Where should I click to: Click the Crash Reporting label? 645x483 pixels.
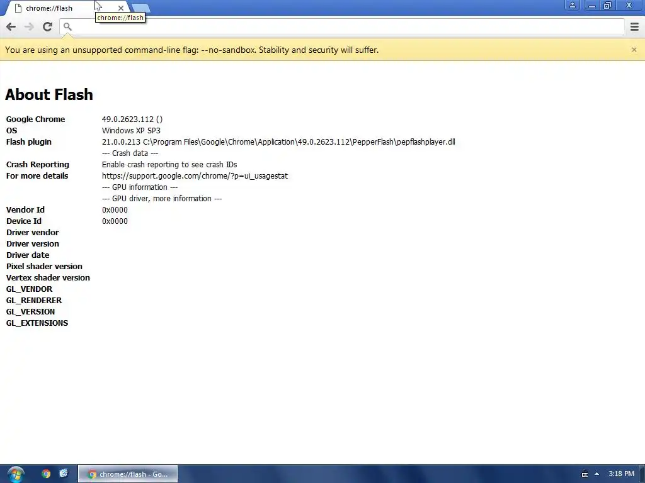[x=37, y=165]
